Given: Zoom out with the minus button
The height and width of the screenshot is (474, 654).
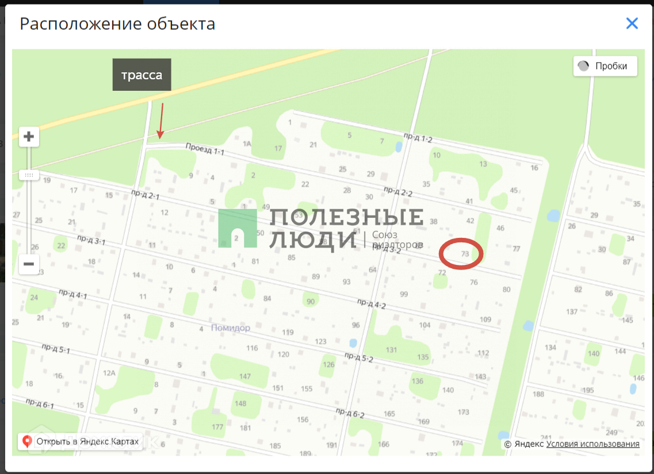Looking at the screenshot, I should tap(29, 264).
